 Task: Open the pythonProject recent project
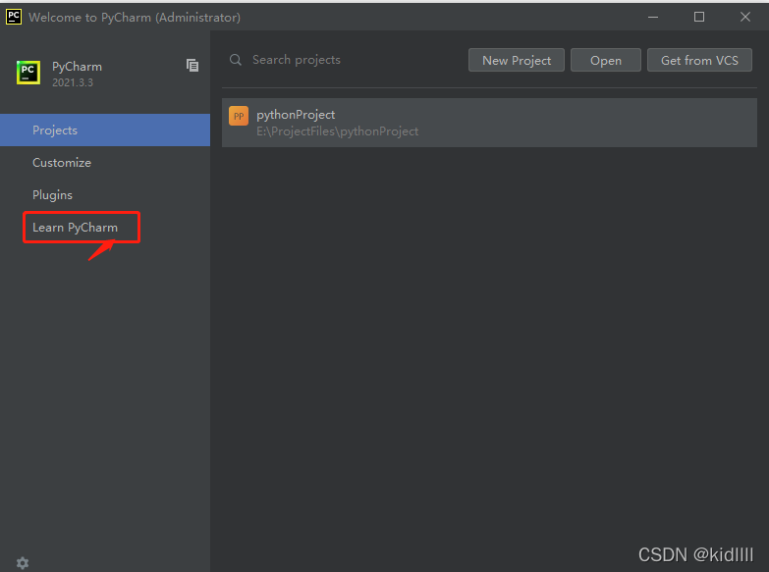(x=489, y=123)
